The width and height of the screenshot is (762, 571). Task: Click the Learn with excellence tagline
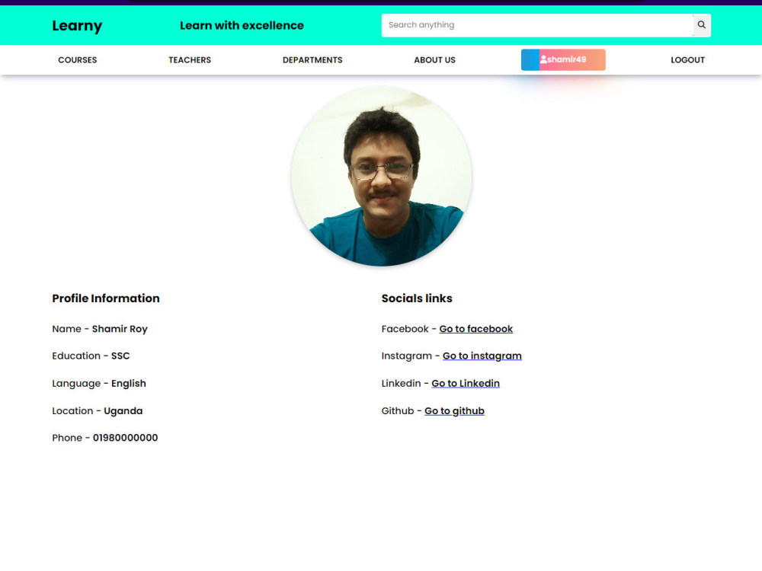[x=242, y=25]
